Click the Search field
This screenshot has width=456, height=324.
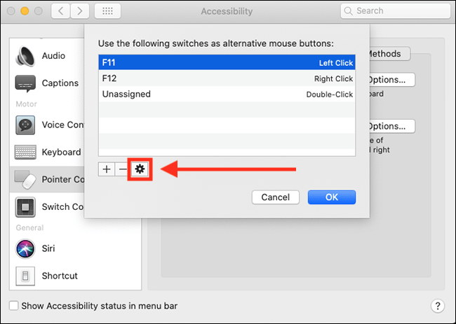coord(396,11)
